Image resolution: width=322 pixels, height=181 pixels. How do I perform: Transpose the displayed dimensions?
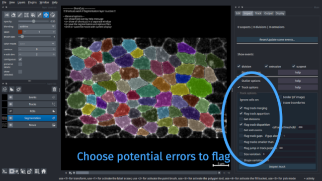(30, 171)
